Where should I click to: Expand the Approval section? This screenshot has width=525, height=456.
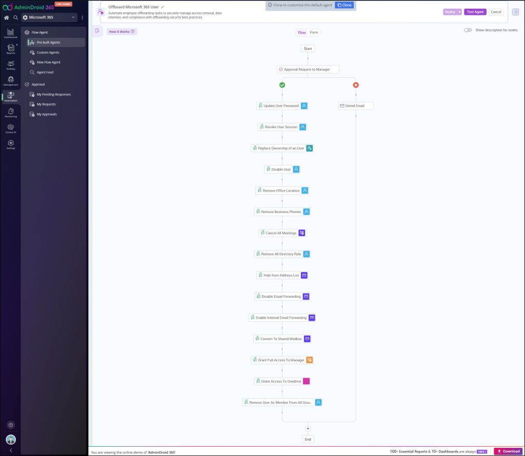(x=38, y=85)
